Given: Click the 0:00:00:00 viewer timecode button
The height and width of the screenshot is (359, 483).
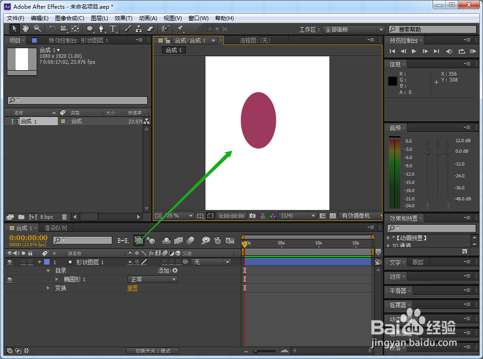Looking at the screenshot, I should (x=232, y=216).
